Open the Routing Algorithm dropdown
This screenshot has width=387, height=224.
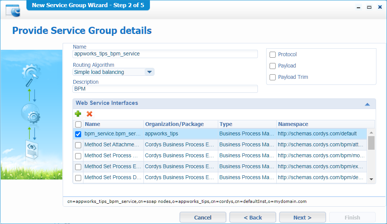[x=149, y=72]
